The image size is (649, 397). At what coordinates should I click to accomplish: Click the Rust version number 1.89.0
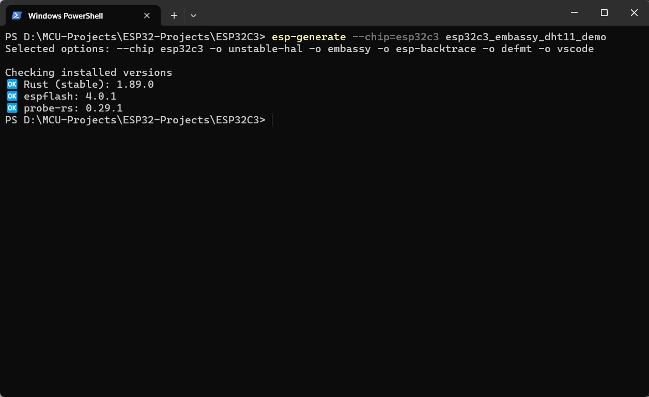135,84
